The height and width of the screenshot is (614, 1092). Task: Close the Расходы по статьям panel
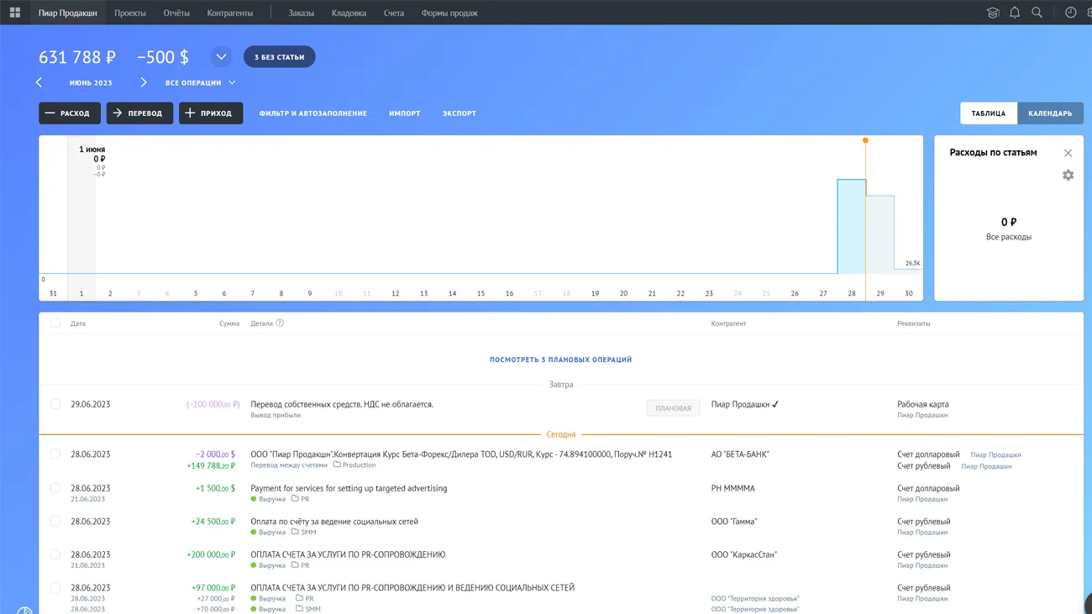[x=1068, y=153]
